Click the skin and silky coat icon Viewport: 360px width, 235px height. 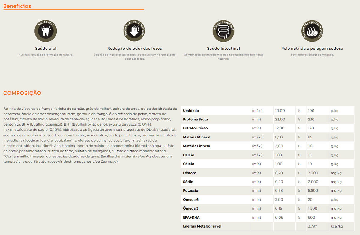click(x=312, y=31)
